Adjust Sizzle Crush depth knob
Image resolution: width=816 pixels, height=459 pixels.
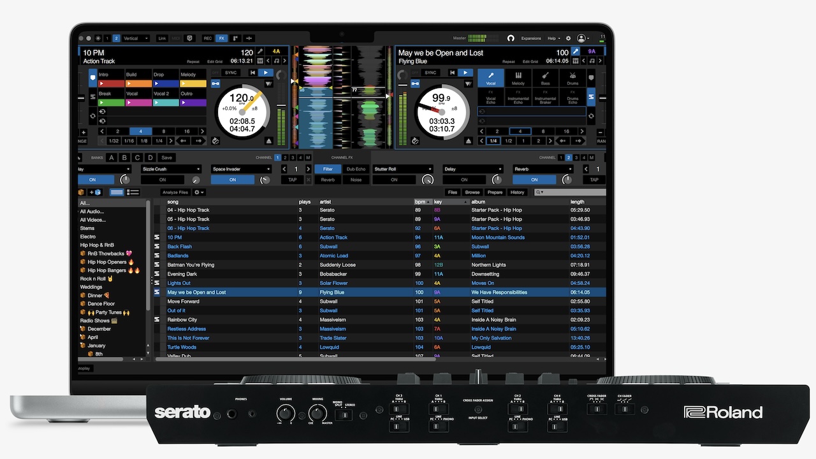tap(196, 180)
